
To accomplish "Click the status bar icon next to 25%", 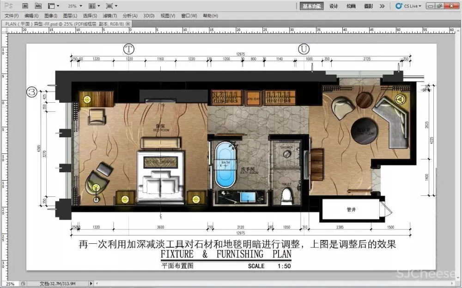I will [x=23, y=284].
